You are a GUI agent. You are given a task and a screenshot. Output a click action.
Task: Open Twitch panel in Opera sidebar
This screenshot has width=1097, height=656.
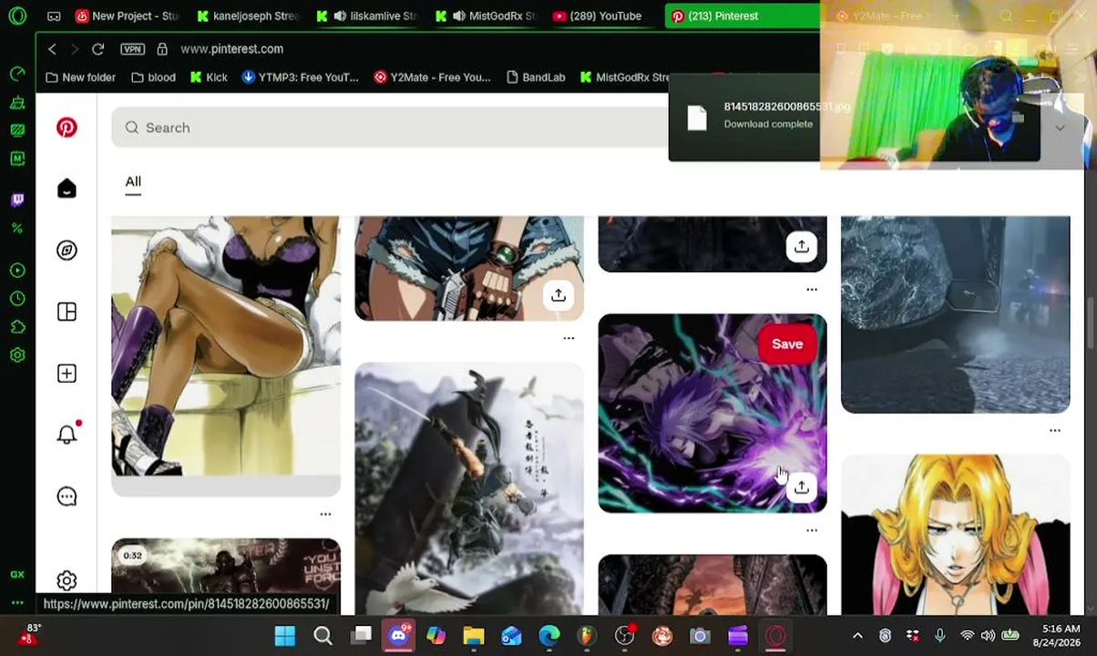[17, 200]
